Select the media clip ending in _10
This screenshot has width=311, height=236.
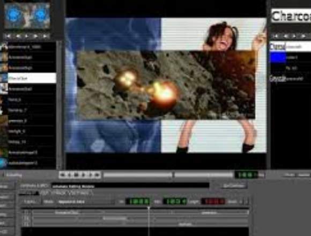click(28, 142)
